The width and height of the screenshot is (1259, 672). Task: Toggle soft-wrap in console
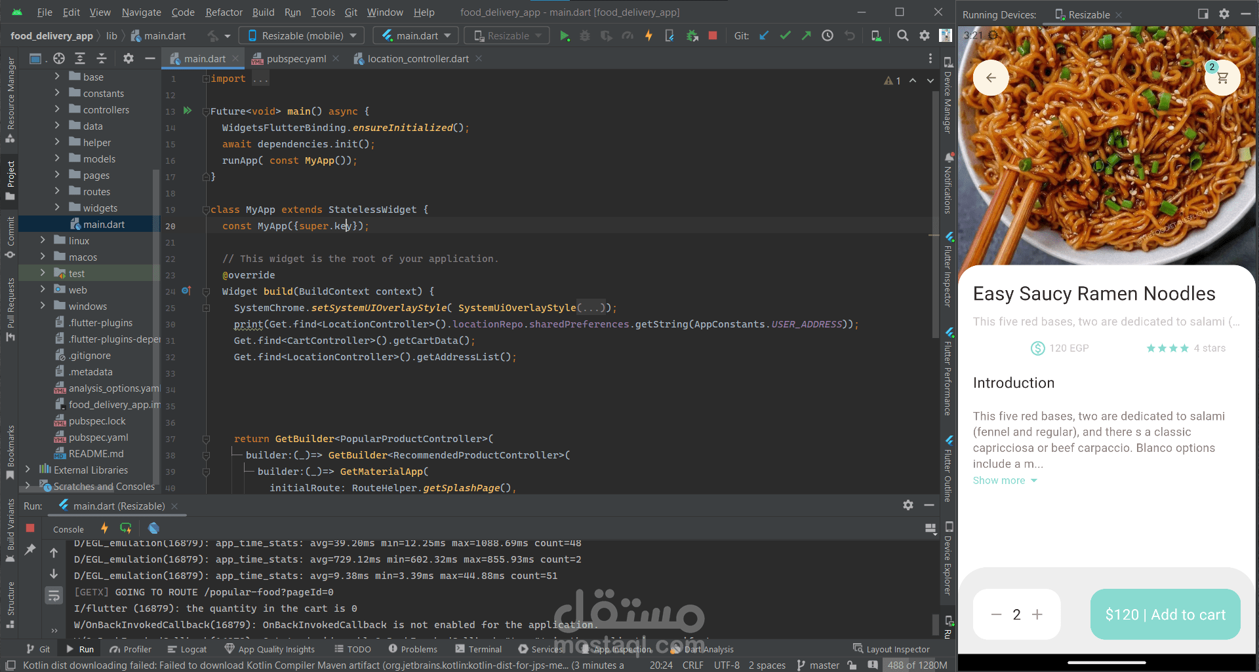[54, 595]
